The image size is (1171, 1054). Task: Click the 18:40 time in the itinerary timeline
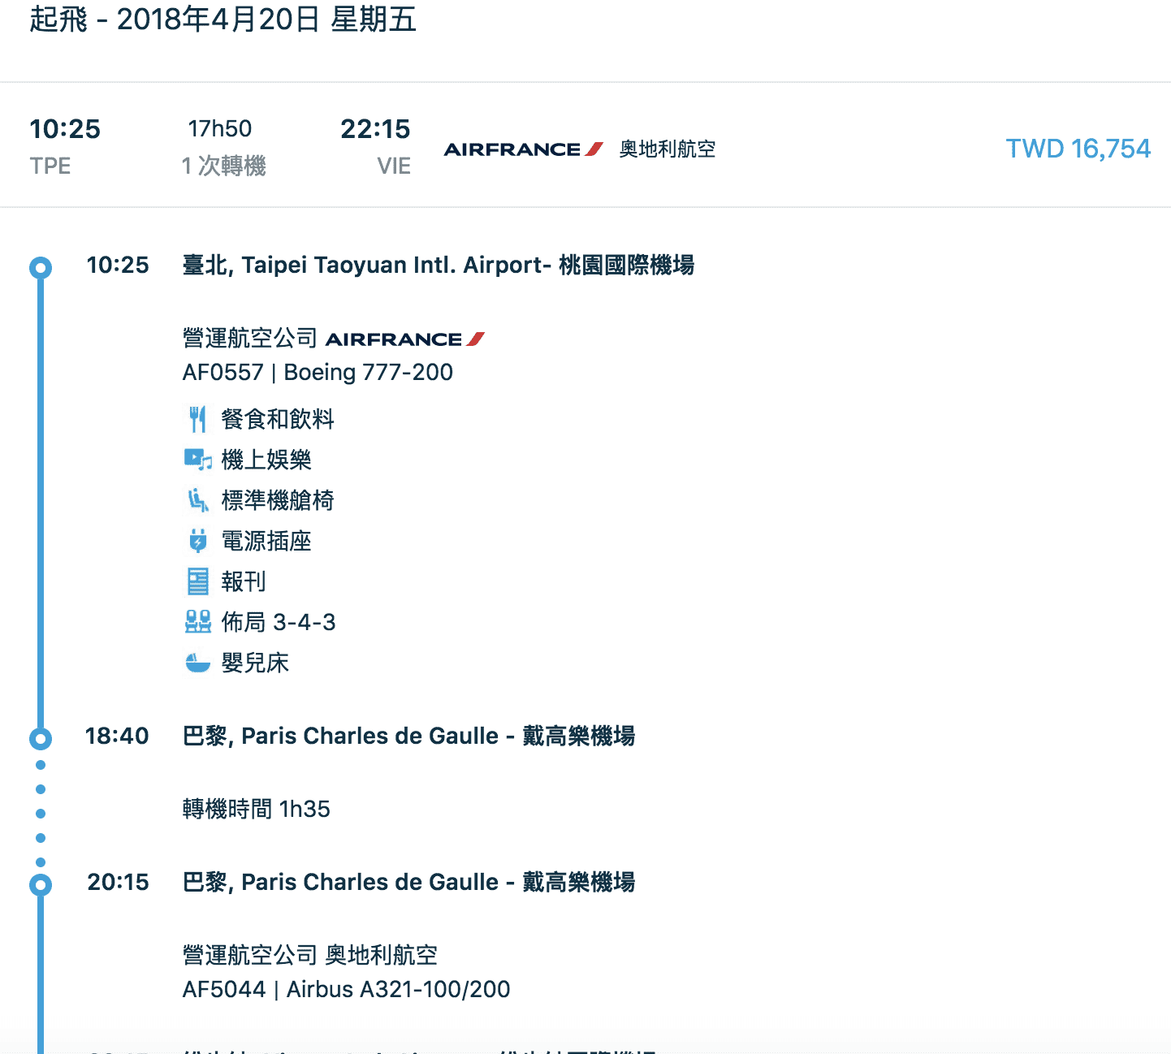click(117, 736)
